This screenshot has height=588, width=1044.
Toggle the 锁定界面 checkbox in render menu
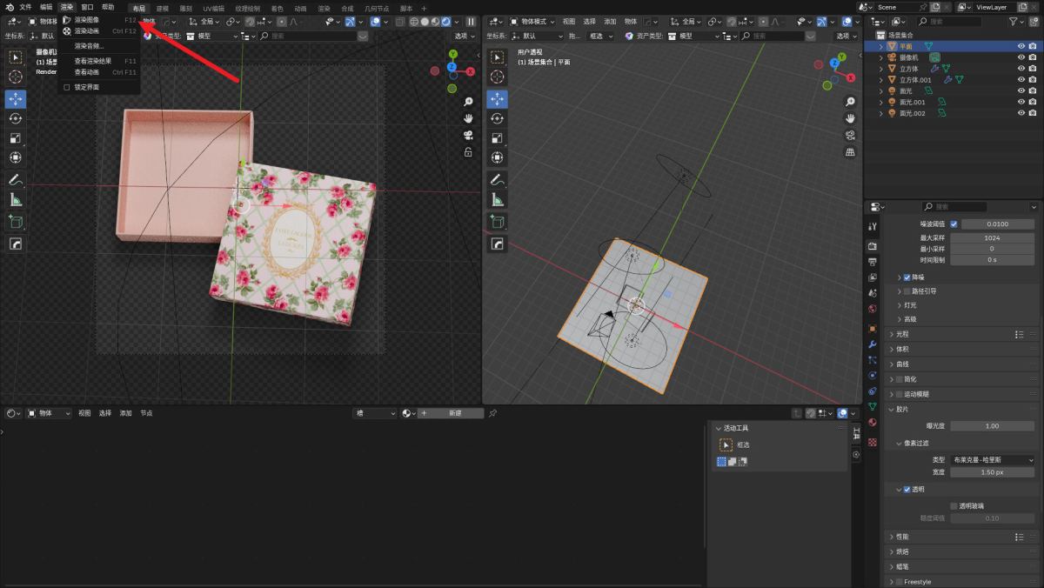click(67, 87)
